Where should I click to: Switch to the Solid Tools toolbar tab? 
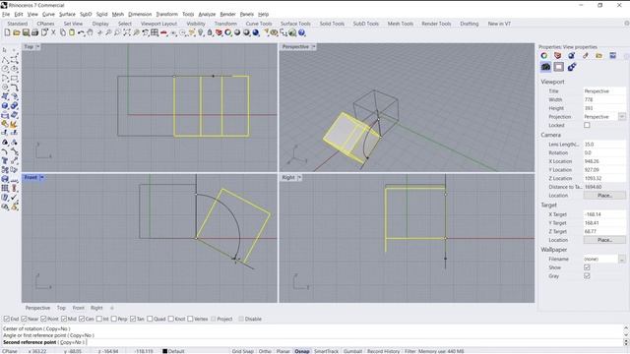click(x=332, y=24)
